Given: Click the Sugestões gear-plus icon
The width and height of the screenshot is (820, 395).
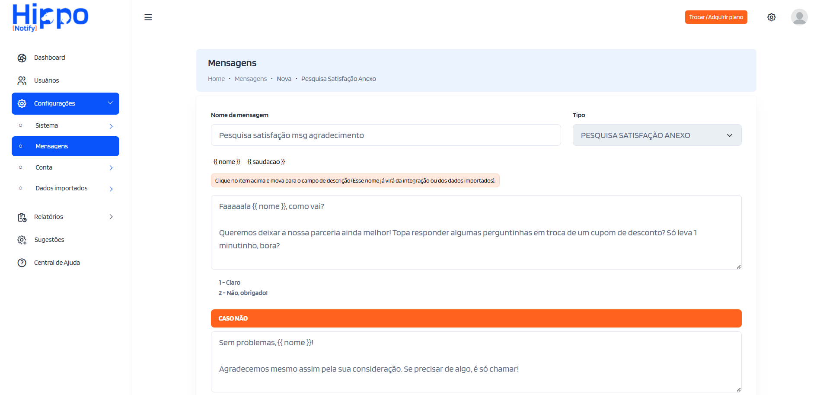Looking at the screenshot, I should pos(22,240).
